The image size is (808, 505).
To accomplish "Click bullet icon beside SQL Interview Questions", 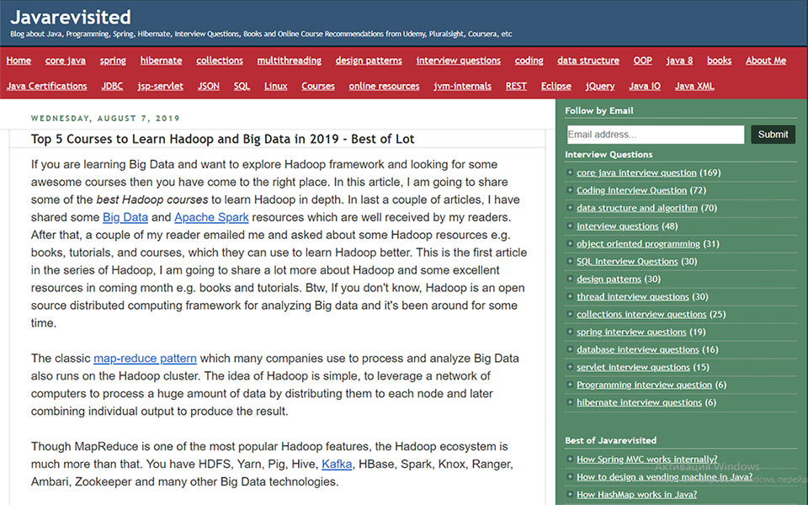I will [570, 261].
